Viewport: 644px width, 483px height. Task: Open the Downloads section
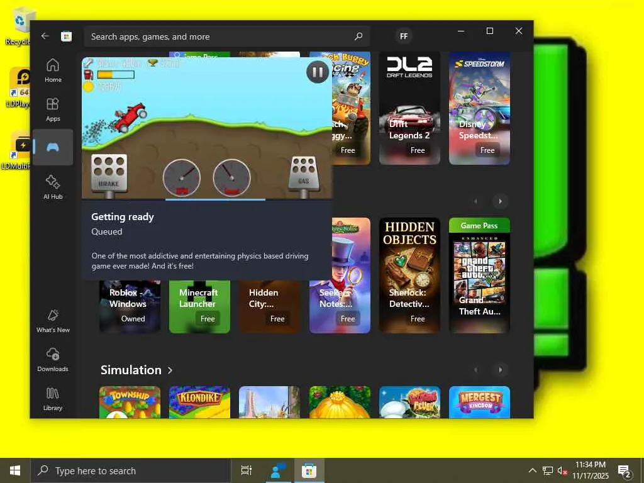(x=53, y=359)
